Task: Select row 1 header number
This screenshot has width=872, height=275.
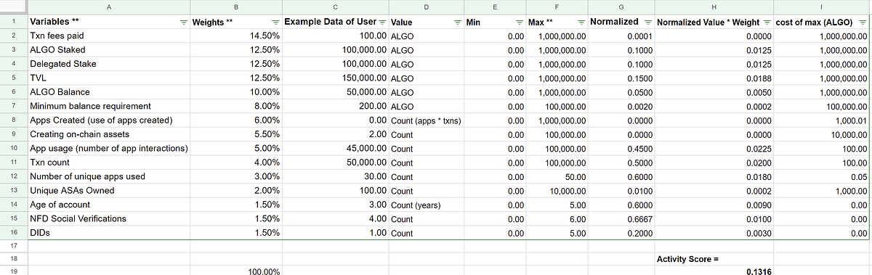Action: point(13,22)
